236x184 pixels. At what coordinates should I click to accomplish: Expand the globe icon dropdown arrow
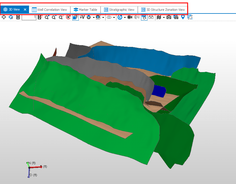tap(125, 17)
